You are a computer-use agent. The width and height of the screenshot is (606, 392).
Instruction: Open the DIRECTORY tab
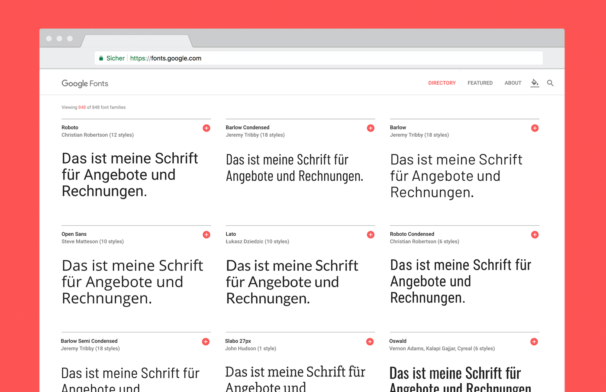442,83
